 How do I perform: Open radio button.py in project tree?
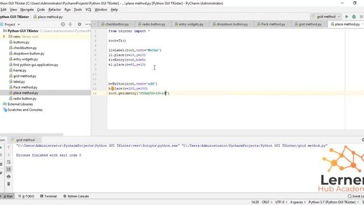pos(25,99)
